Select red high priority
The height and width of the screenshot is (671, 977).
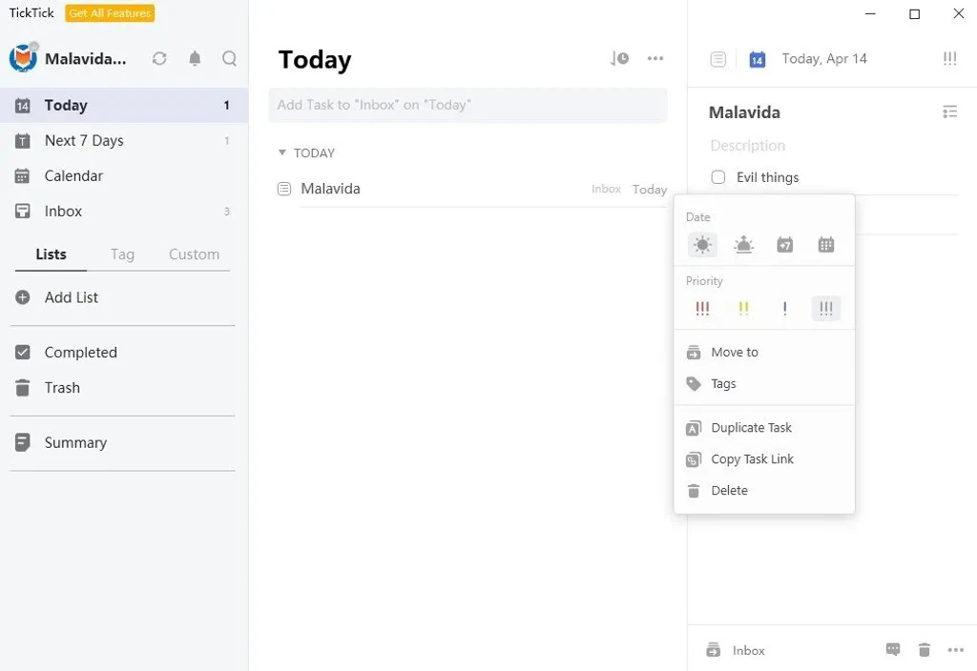[x=702, y=308]
